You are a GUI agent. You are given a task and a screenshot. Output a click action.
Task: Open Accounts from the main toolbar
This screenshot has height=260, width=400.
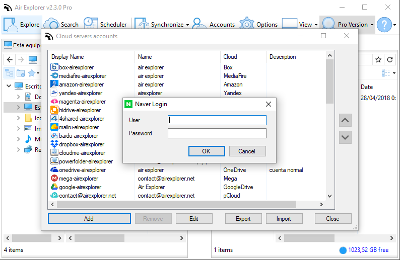(214, 25)
